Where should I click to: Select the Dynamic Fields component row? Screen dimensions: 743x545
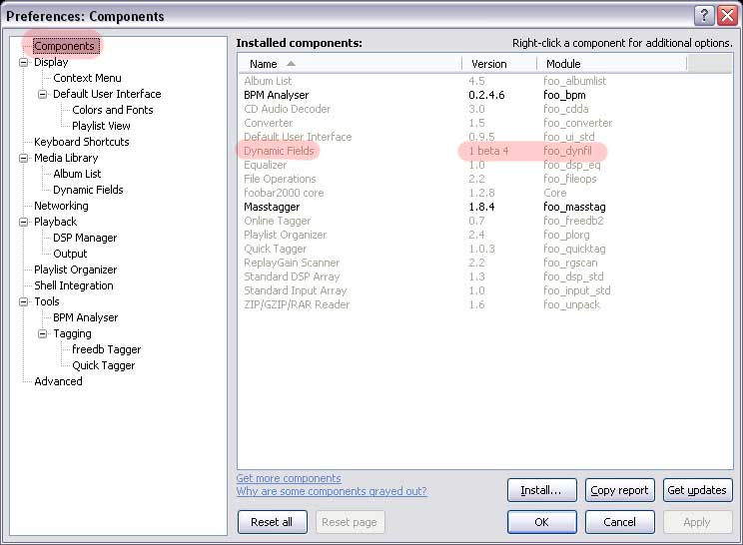(484, 151)
